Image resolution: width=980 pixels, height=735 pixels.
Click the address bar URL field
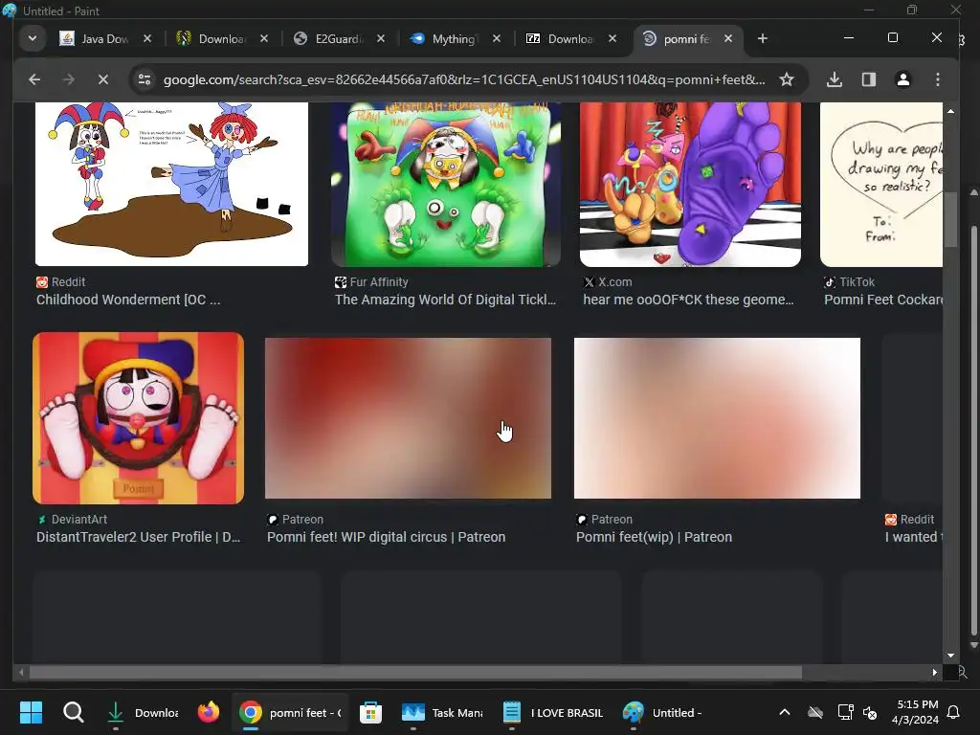[x=464, y=79]
